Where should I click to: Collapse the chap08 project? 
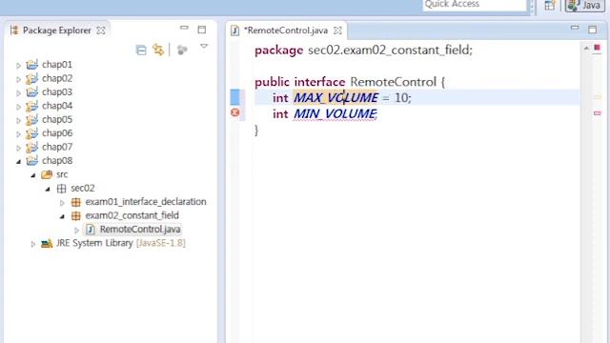click(18, 161)
